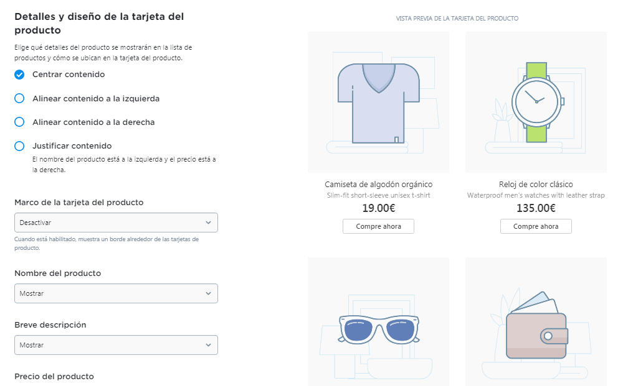Click the chevron arrow of Desactivar dropdown
Screen dimensions: 628x386
tap(208, 223)
